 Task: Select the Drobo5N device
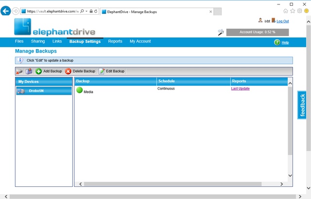[x=44, y=91]
